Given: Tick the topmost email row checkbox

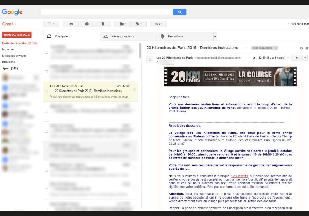Looking at the screenshot, I should click(x=46, y=52).
